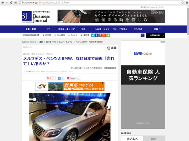Open the Chrome menu hamburger button
The width and height of the screenshot is (189, 141).
pos(187,2)
